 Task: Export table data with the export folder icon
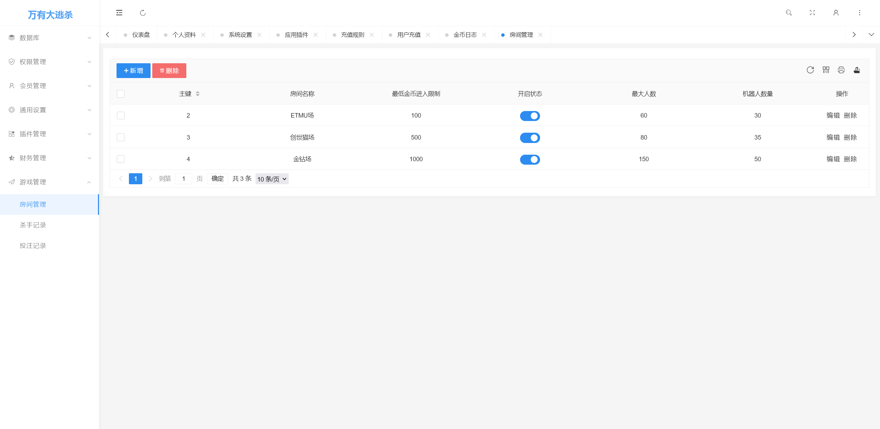856,70
